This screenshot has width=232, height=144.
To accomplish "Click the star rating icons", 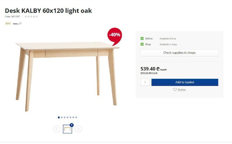I will (31, 16).
